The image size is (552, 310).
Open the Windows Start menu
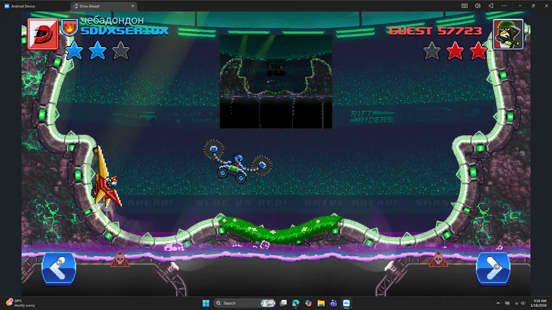click(206, 303)
